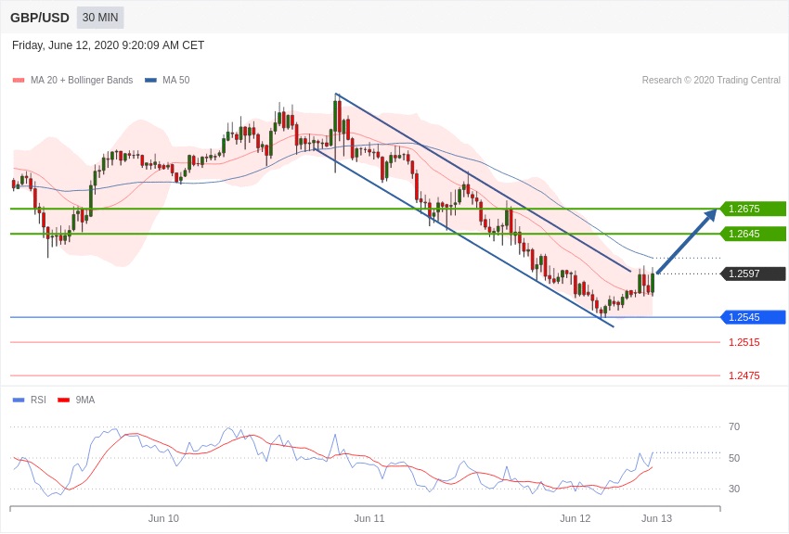Image resolution: width=789 pixels, height=534 pixels.
Task: Select the 1.2645 resistance price tag
Action: coord(753,234)
